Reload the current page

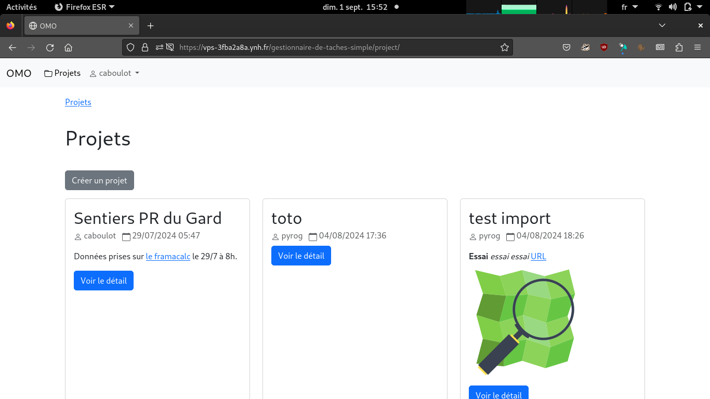click(x=50, y=47)
